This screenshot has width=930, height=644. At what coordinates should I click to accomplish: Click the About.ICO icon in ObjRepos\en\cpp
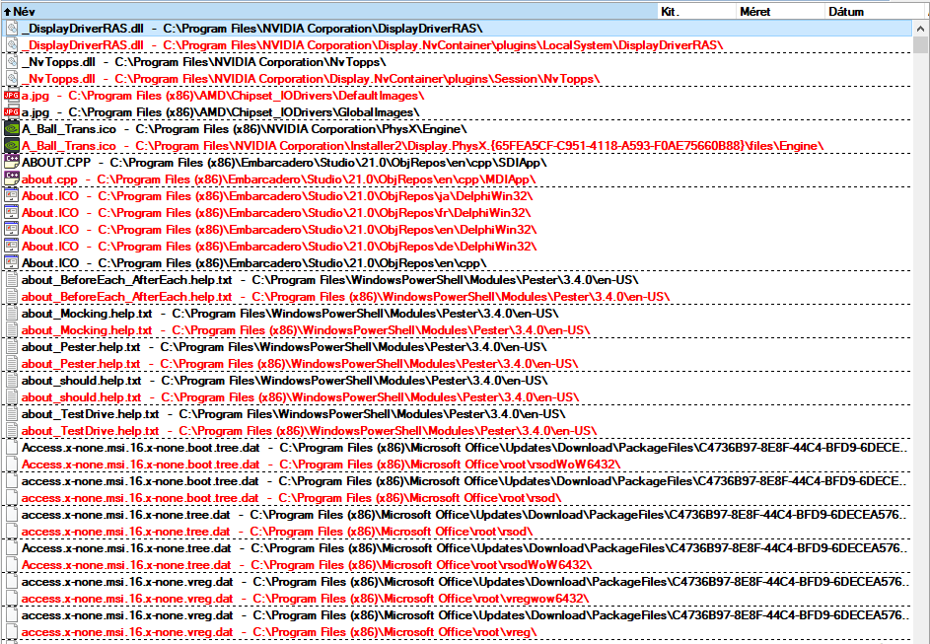pyautogui.click(x=11, y=262)
